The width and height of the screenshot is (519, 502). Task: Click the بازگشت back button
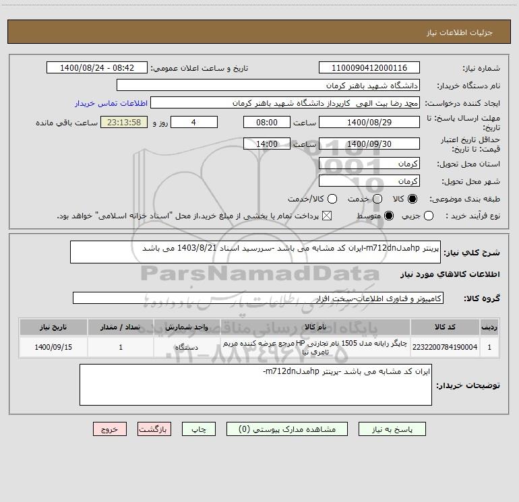tap(154, 429)
